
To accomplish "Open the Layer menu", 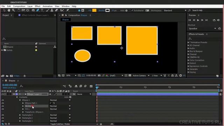I will tap(30, 6).
